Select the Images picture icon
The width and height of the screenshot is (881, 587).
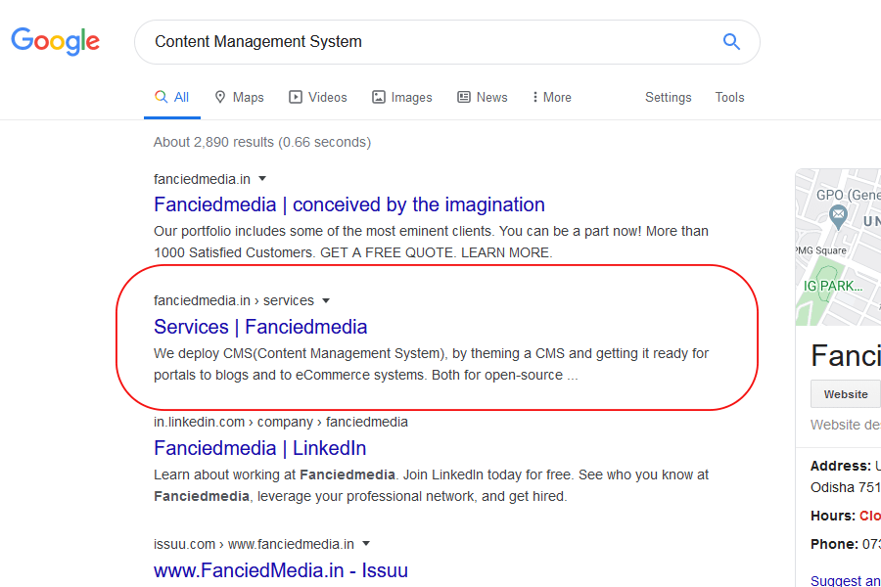point(379,97)
